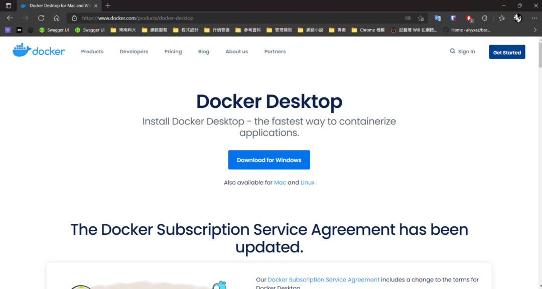The width and height of the screenshot is (542, 289).
Task: Minimize the browser window
Action: (504, 6)
